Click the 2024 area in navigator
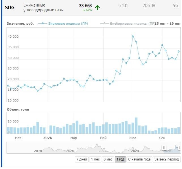182x169 pixels. [135, 151]
